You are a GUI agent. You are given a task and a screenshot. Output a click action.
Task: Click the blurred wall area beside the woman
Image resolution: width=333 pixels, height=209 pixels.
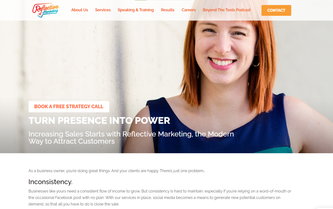[x=85, y=64]
